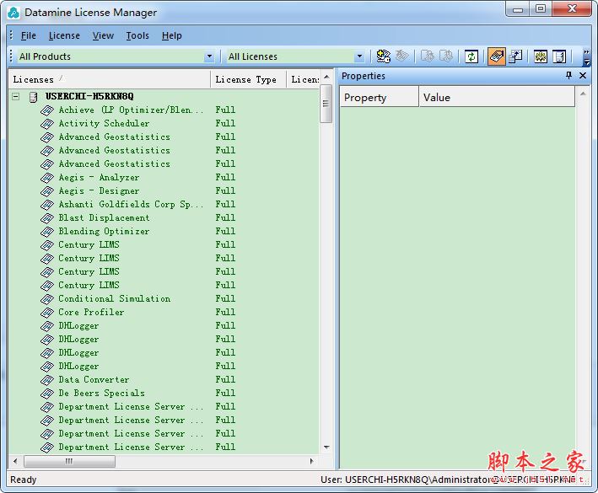Image resolution: width=598 pixels, height=493 pixels.
Task: Close the Properties panel
Action: (x=583, y=76)
